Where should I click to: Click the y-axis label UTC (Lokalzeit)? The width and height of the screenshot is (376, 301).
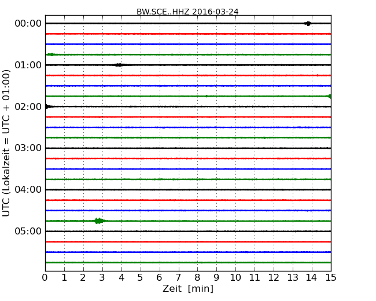point(7,143)
